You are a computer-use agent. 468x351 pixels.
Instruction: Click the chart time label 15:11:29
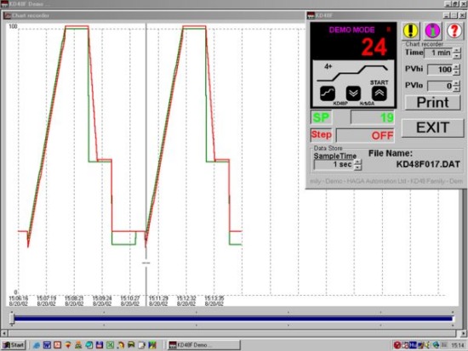(x=158, y=298)
